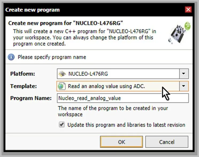199x157 pixels.
Task: Click the Program Name text field
Action: click(123, 98)
